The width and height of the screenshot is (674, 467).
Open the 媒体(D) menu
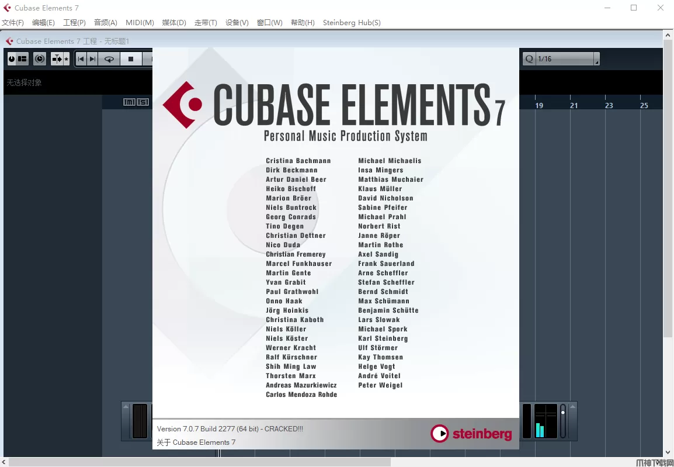(174, 22)
